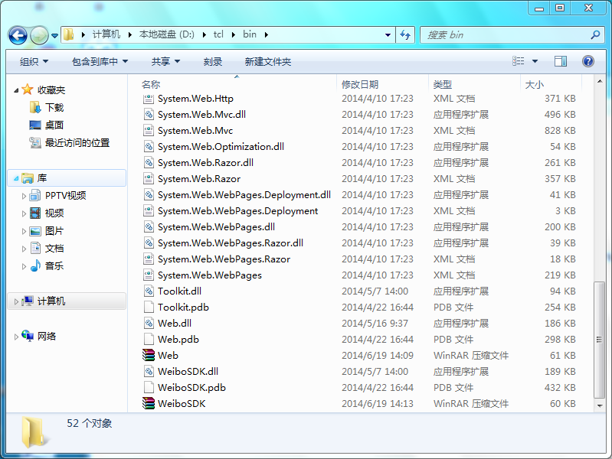Screen dimensions: 612x459
Task: Click the tcl breadcrumb segment
Action: (x=218, y=34)
